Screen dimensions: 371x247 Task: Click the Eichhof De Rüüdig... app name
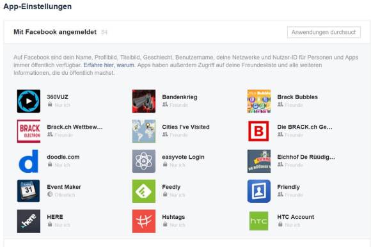[306, 157]
